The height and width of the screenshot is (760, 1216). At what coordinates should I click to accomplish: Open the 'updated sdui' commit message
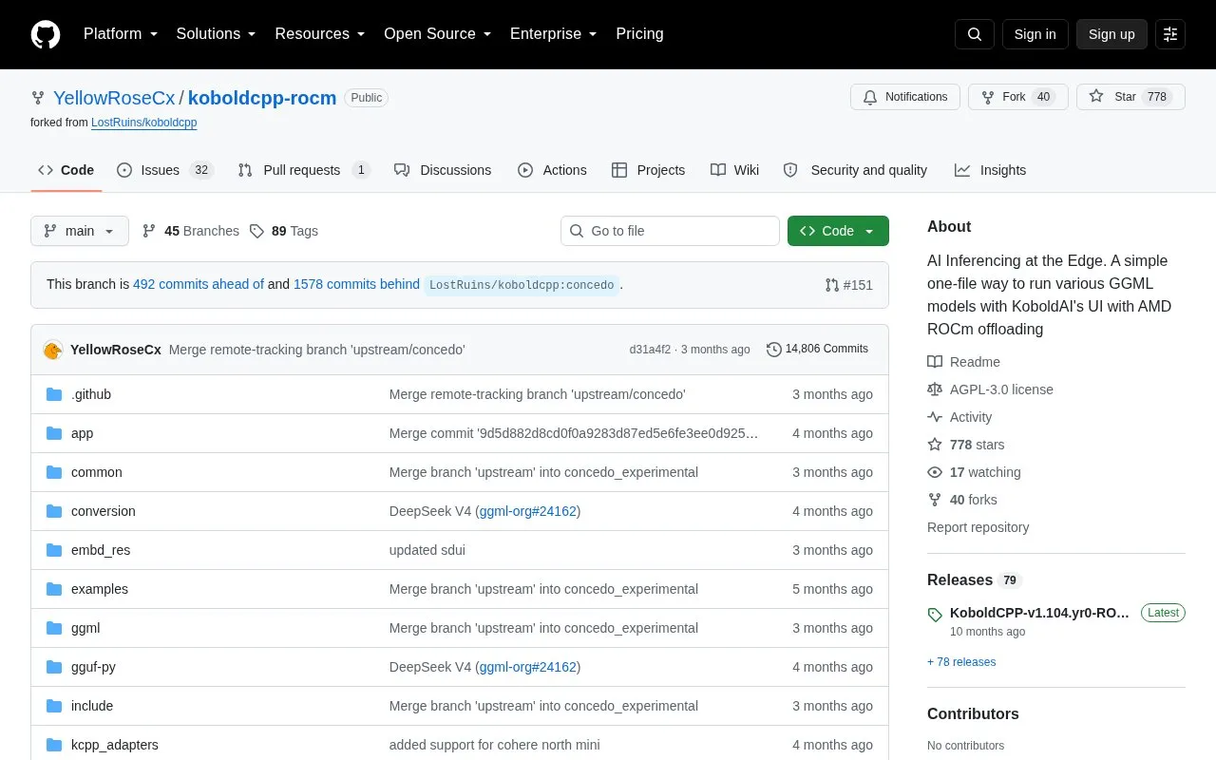pyautogui.click(x=427, y=550)
